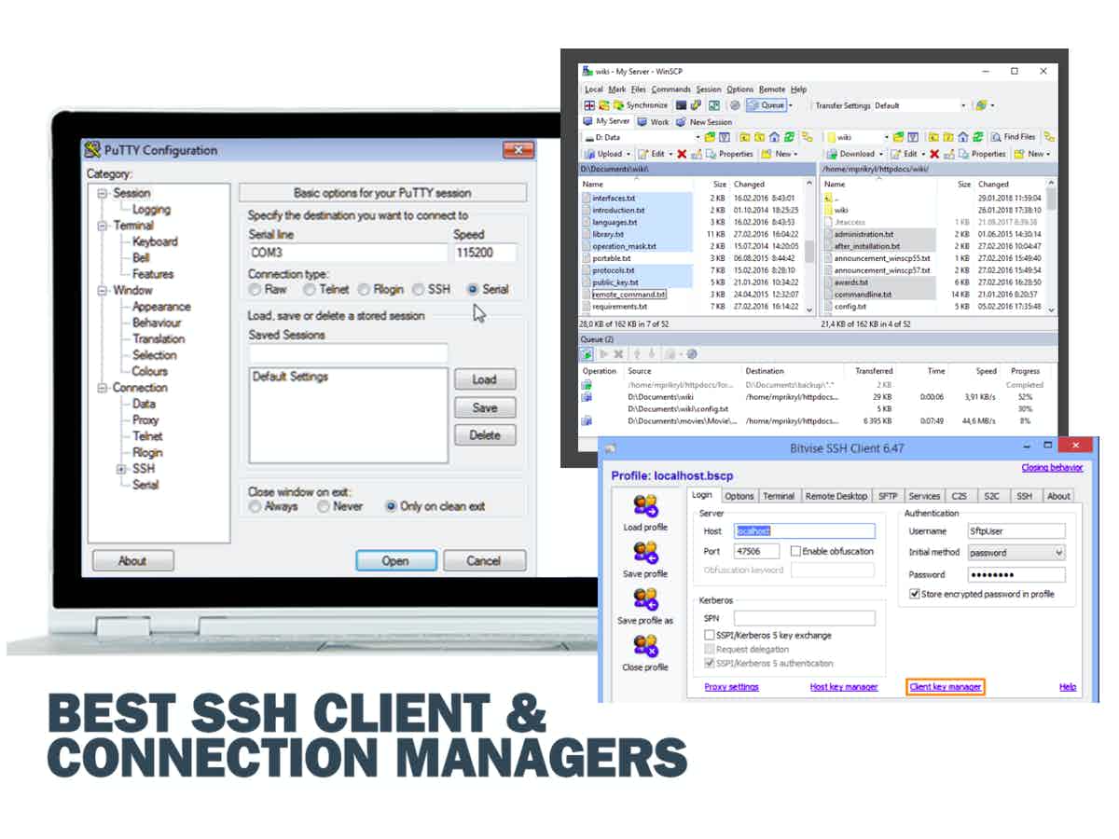Click the Load profile icon in Bitvise
This screenshot has height=839, width=1119.
[645, 506]
